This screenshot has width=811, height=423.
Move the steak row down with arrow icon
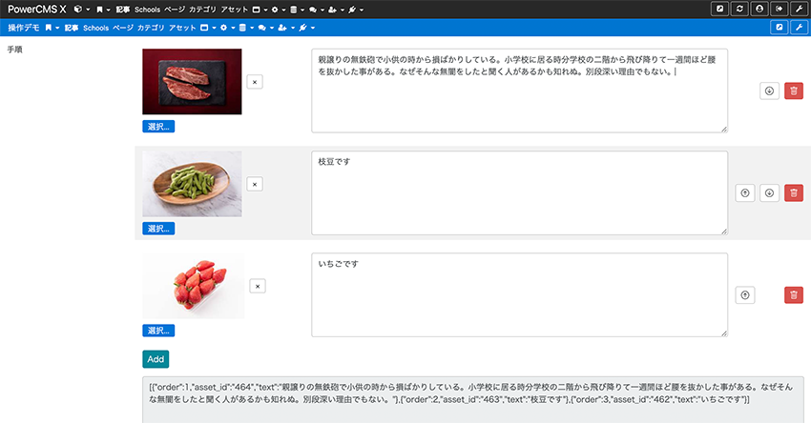tap(769, 91)
